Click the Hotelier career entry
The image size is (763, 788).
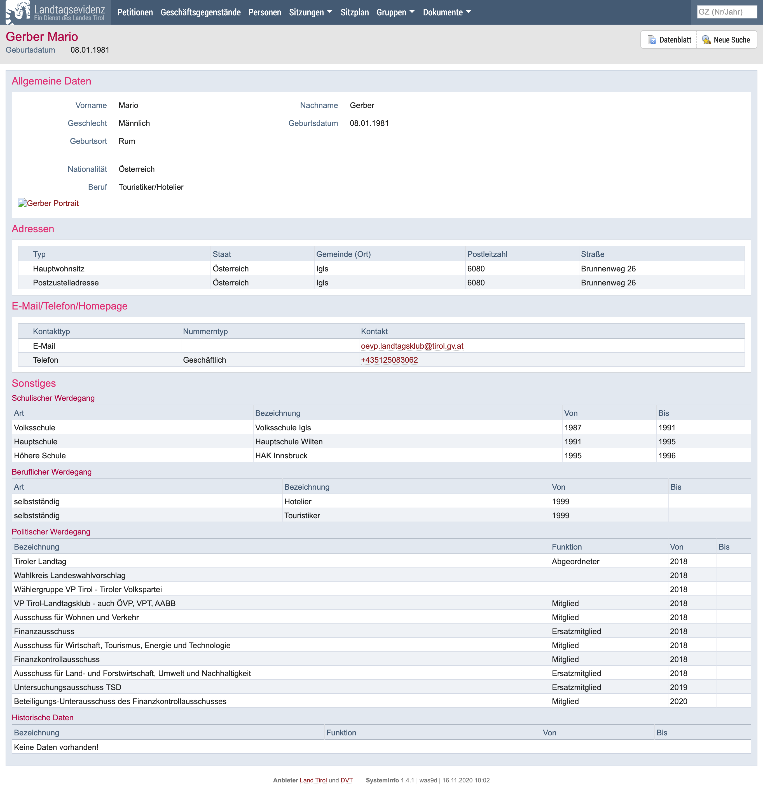coord(298,502)
